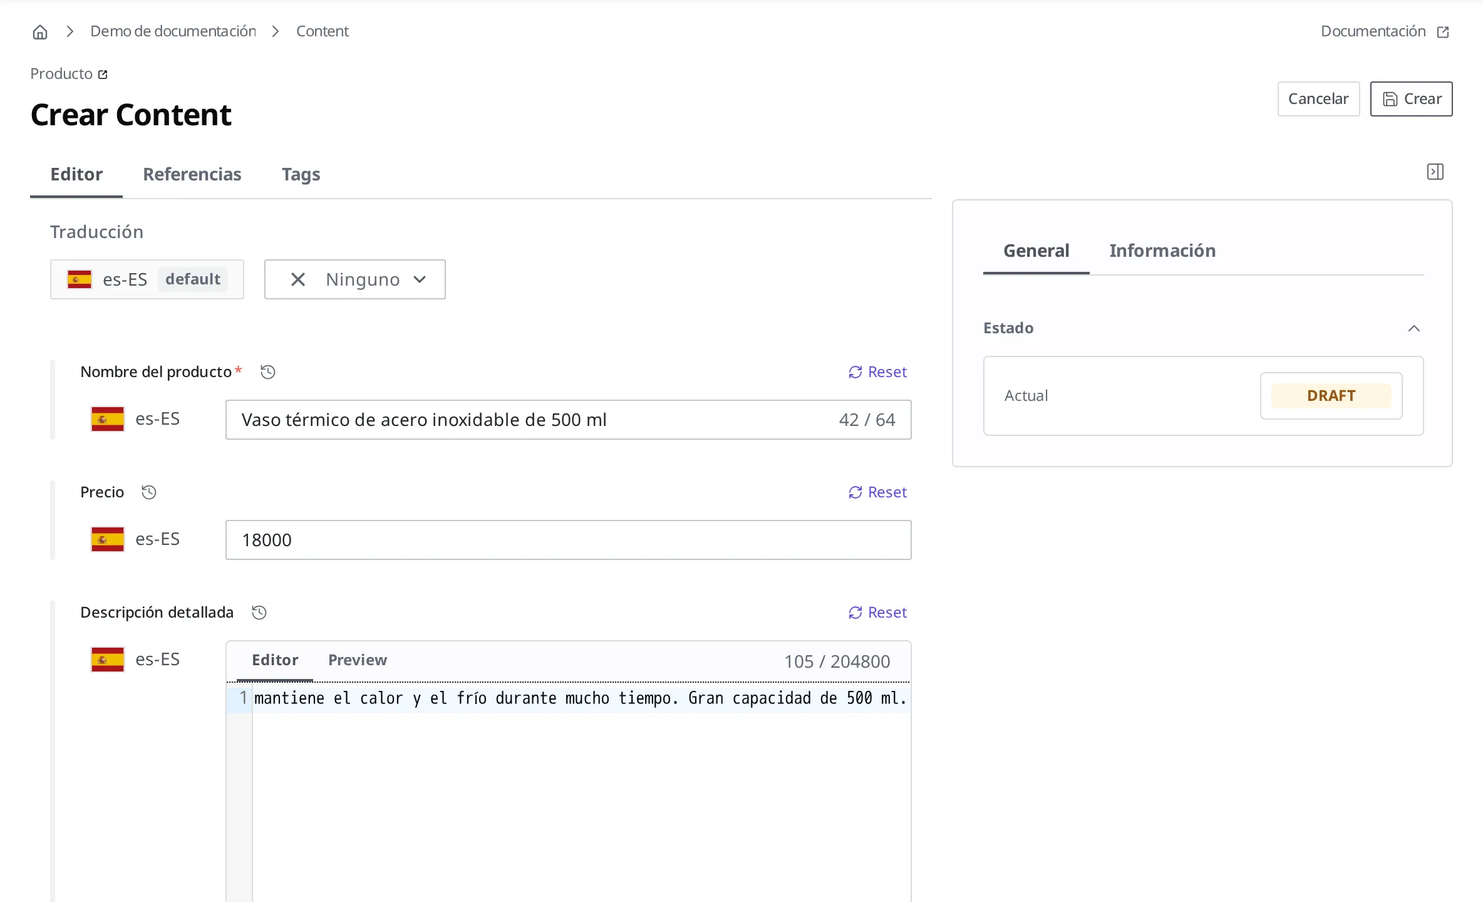Click the 42 / 64 character counter
This screenshot has width=1483, height=902.
tap(867, 420)
